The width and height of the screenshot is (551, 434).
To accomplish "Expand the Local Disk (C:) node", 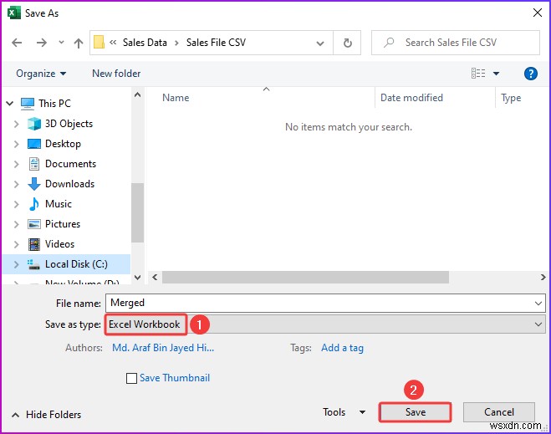I will point(16,264).
